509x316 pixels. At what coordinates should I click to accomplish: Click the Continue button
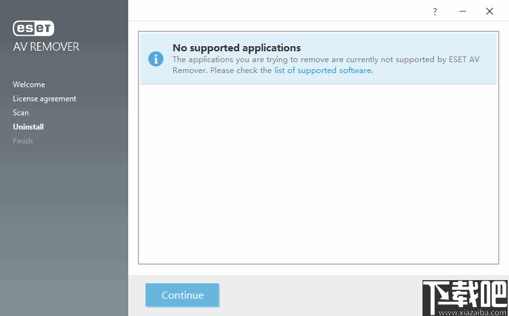point(182,295)
